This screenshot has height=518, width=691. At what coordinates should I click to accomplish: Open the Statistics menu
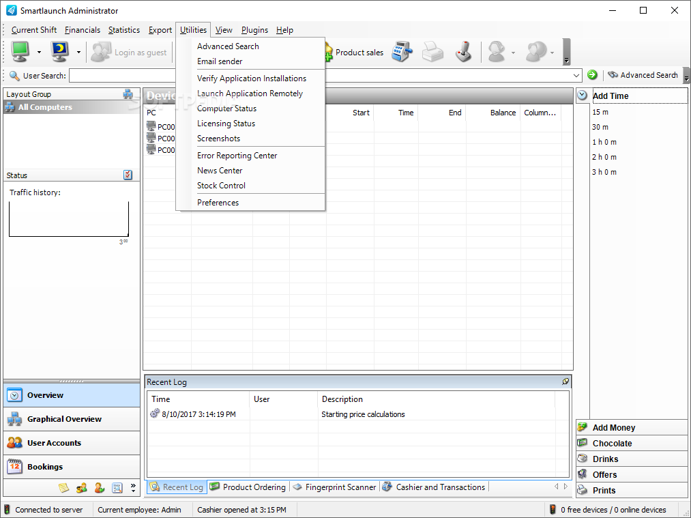click(124, 30)
